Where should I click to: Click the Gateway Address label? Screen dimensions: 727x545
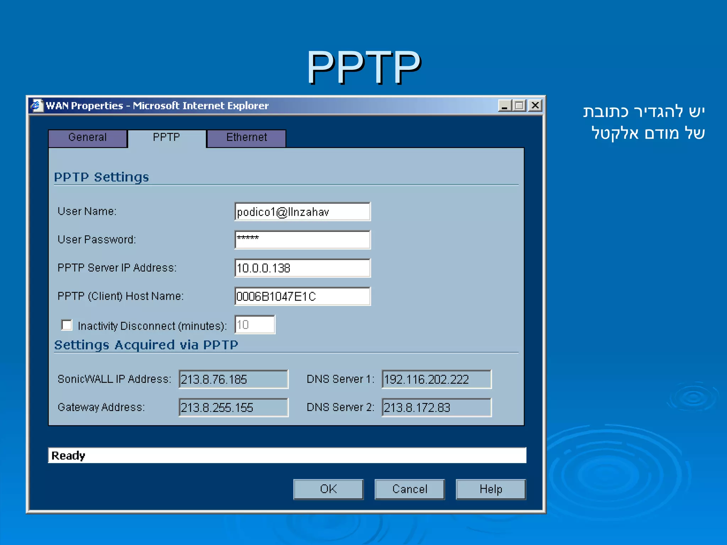(101, 407)
